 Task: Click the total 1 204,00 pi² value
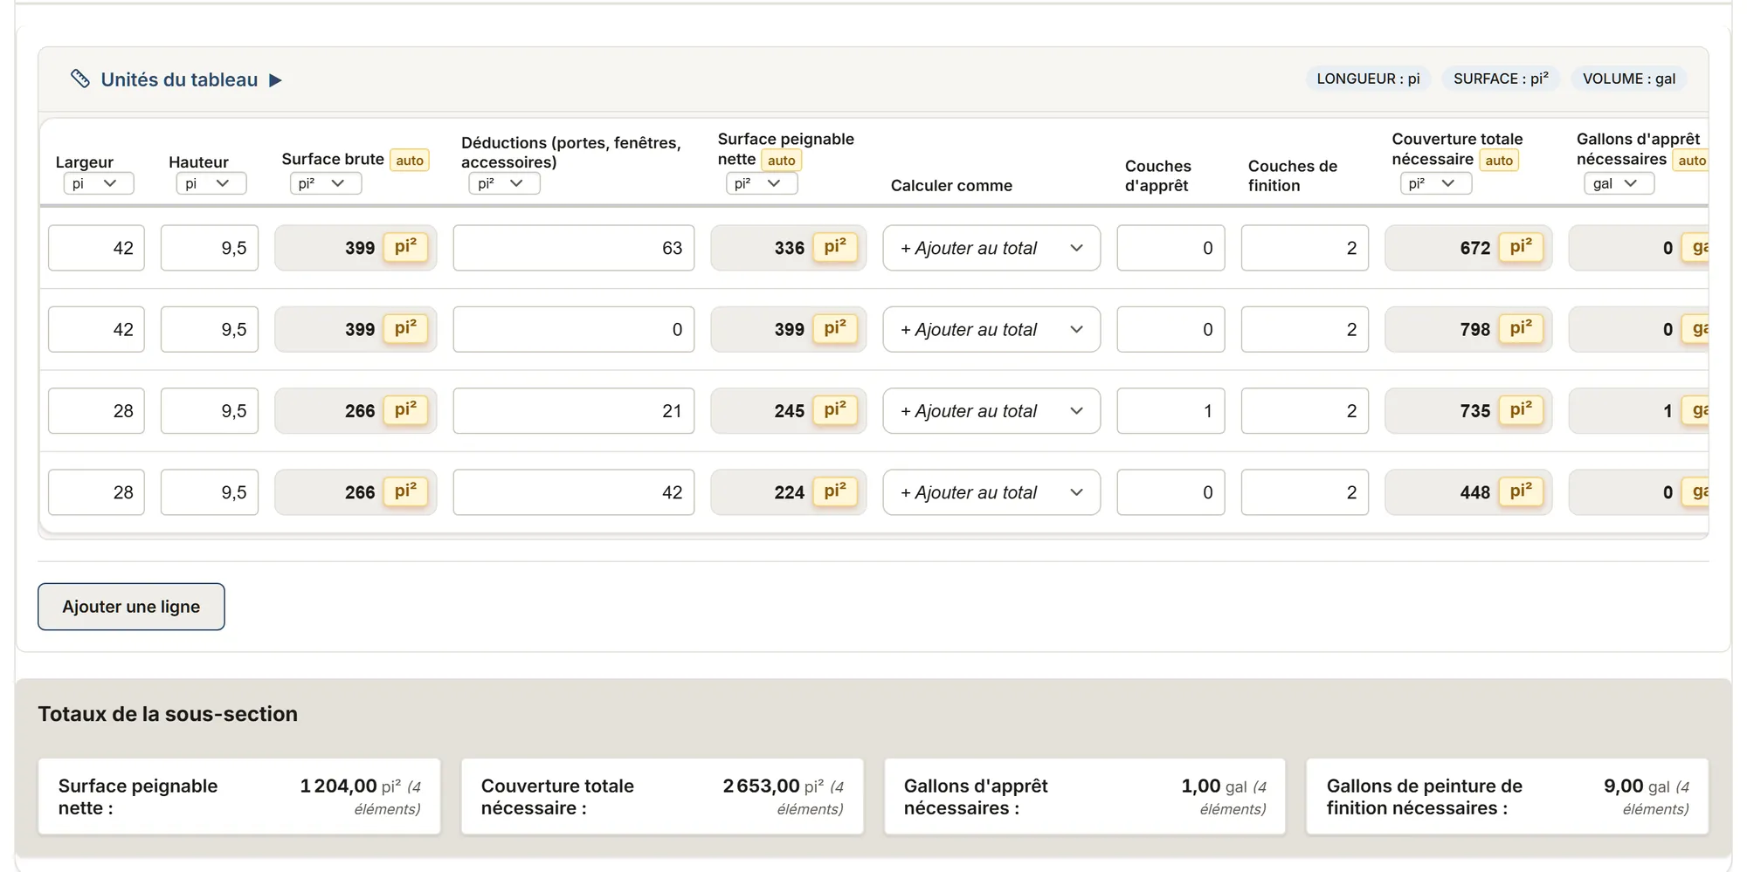350,786
